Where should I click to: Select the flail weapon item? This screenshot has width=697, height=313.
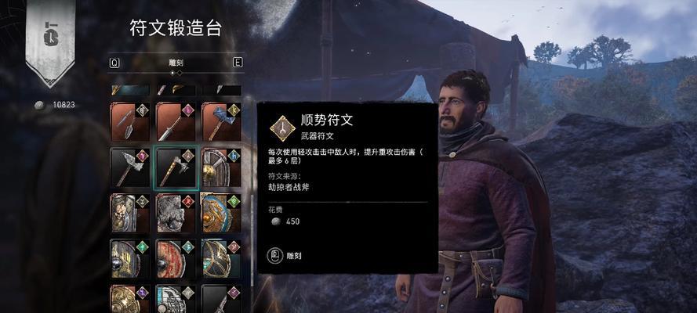tap(130, 122)
